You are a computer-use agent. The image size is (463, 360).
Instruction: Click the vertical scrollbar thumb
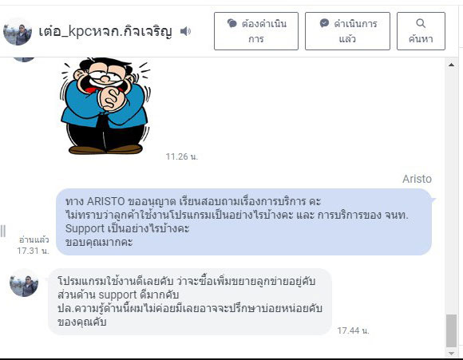tap(451, 330)
